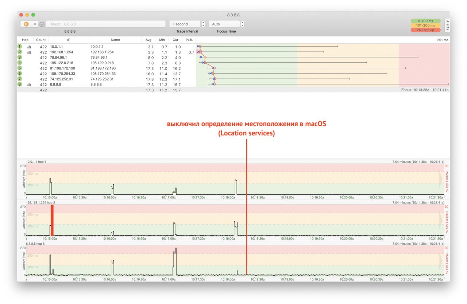Toggle the timeline graph icon for hop 8

click(29, 84)
